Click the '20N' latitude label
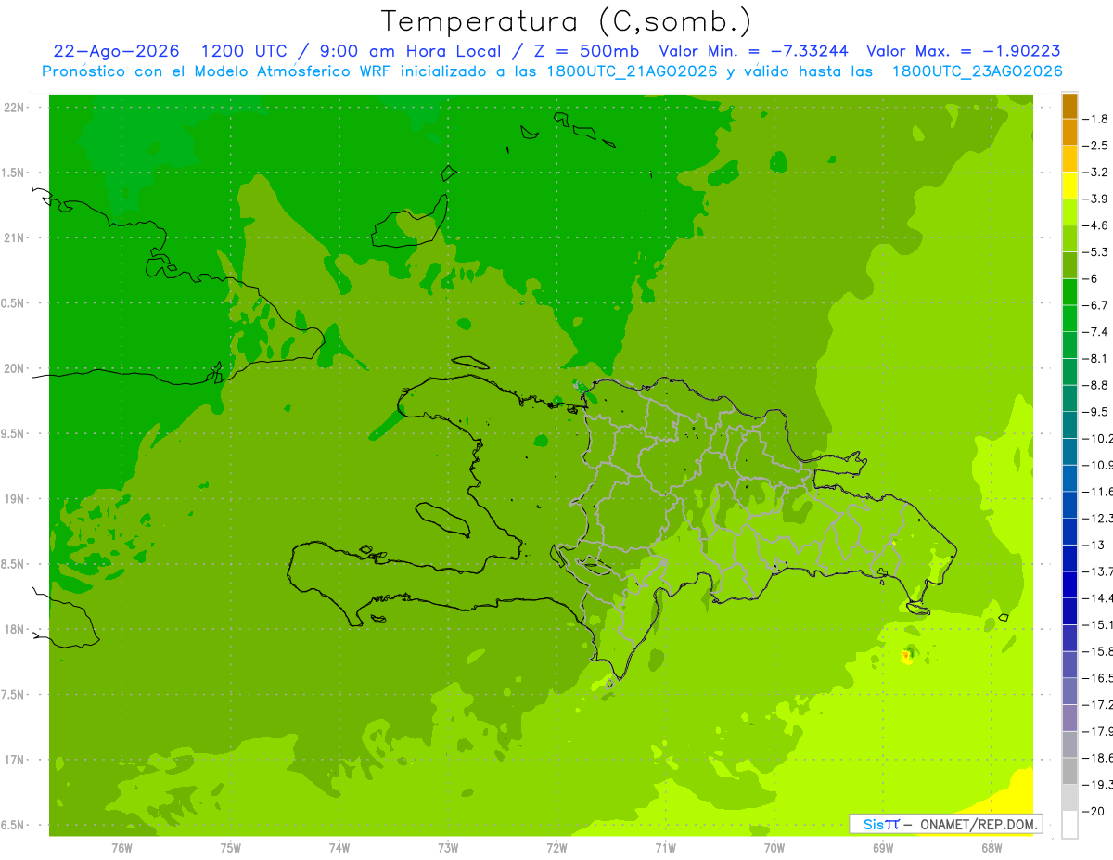The image size is (1113, 860). [x=14, y=368]
